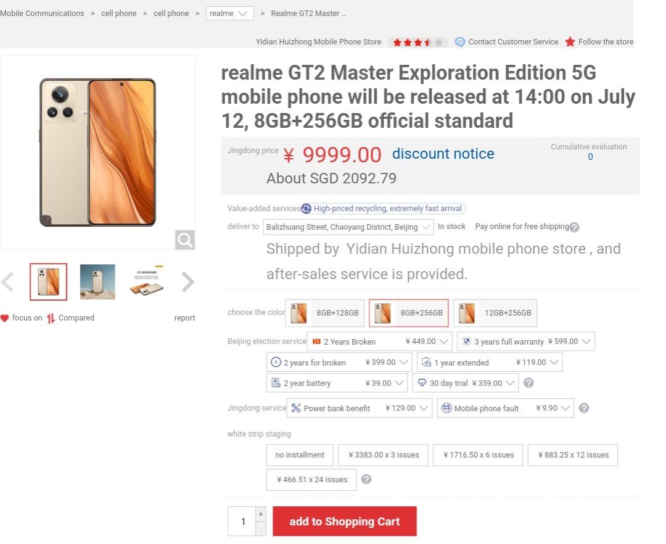This screenshot has height=544, width=666.
Task: Click the add to Shopping Cart button
Action: point(345,521)
